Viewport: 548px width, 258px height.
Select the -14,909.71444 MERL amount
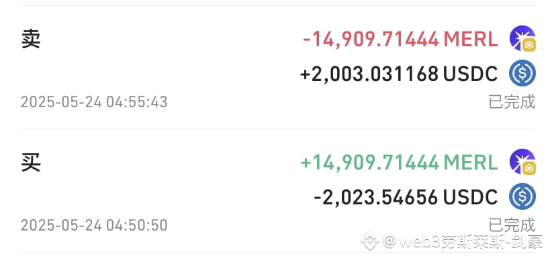point(400,40)
